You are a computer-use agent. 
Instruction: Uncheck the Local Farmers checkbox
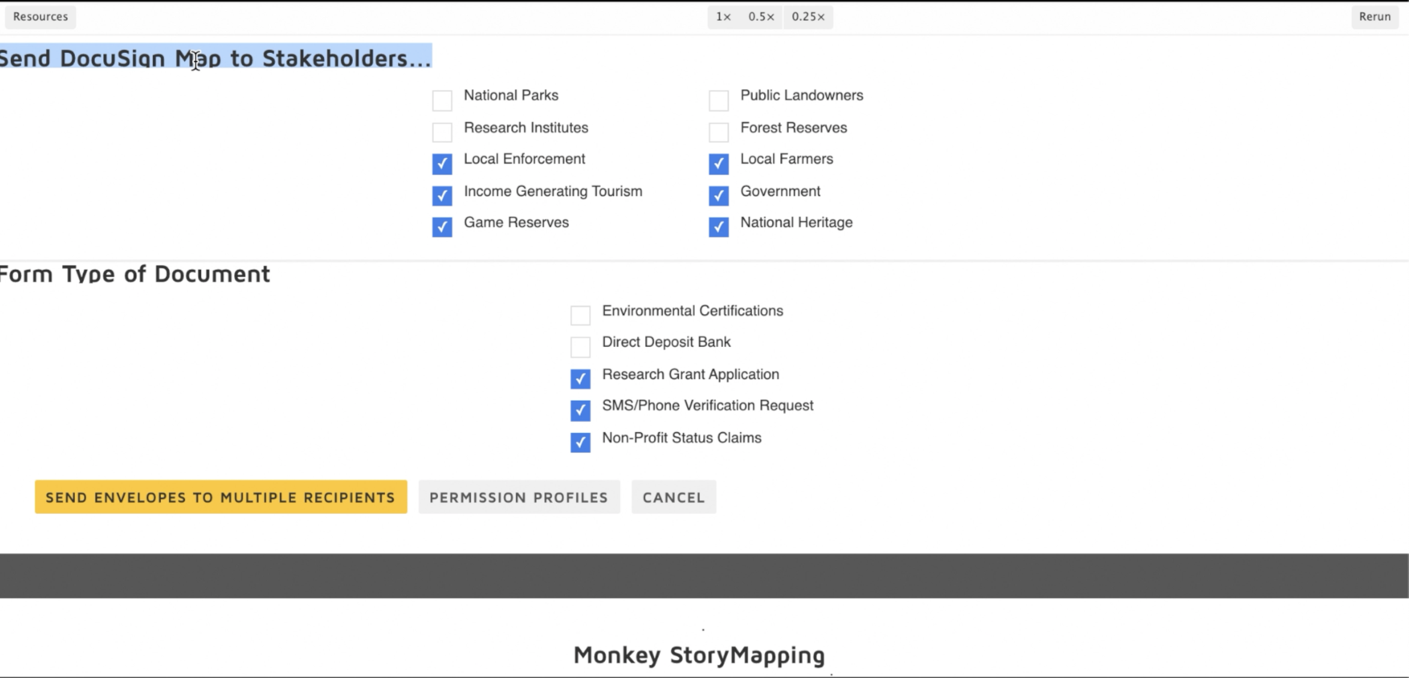718,163
